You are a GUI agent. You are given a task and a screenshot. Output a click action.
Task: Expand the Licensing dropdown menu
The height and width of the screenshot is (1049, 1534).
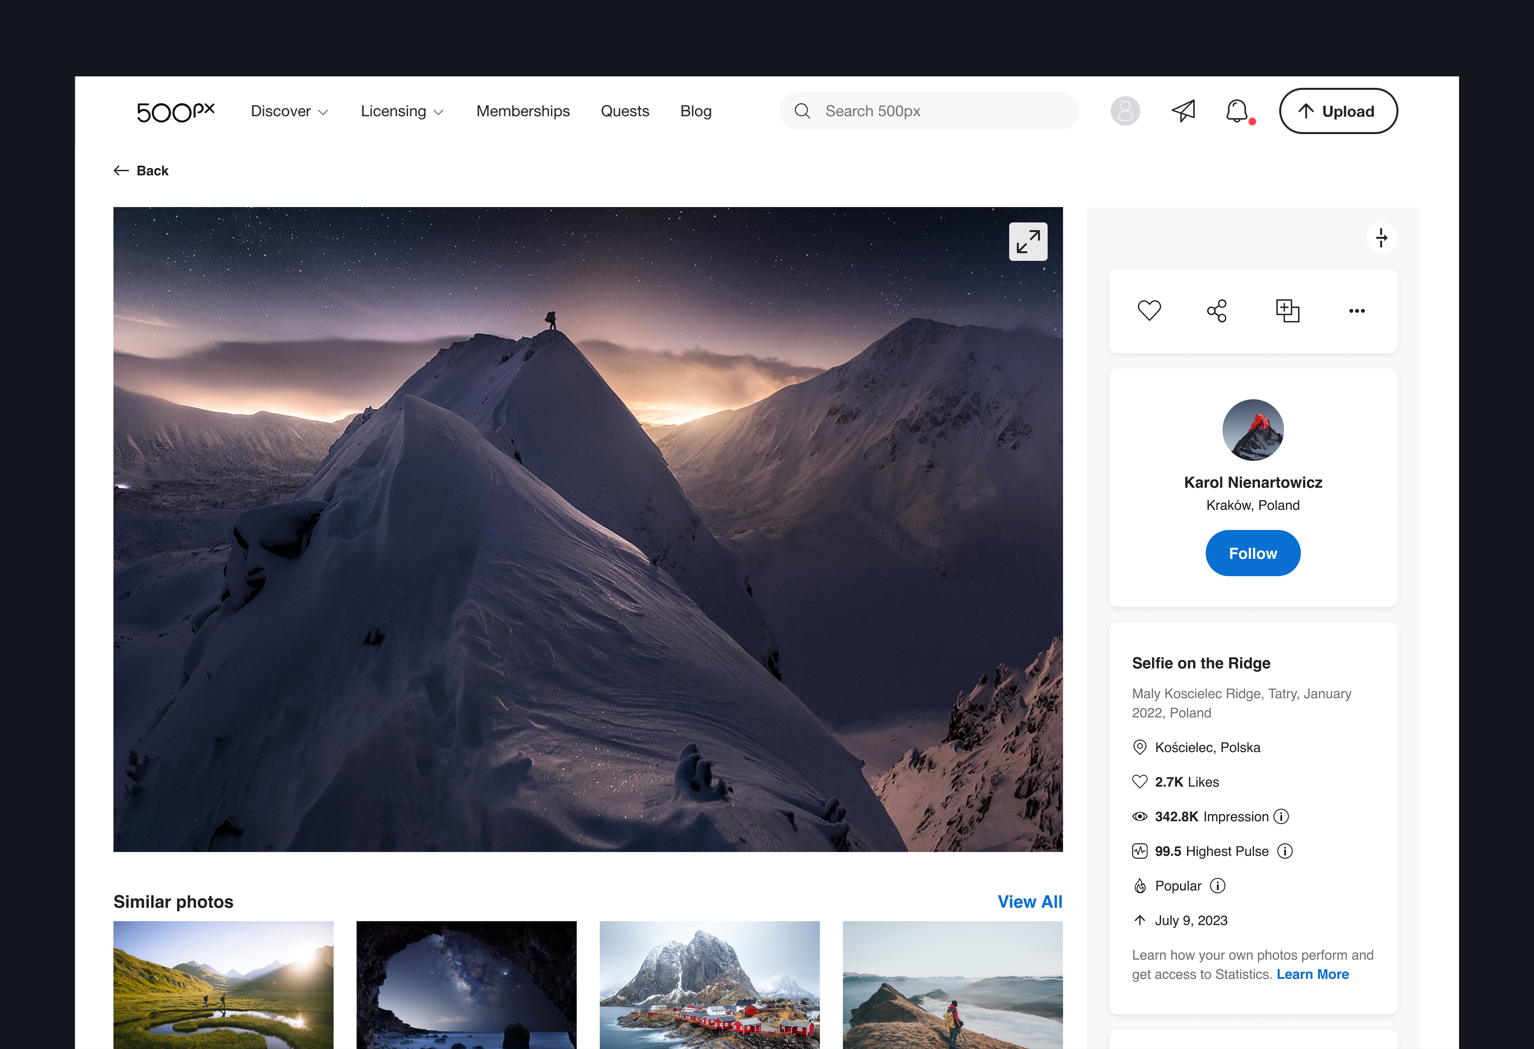tap(401, 111)
